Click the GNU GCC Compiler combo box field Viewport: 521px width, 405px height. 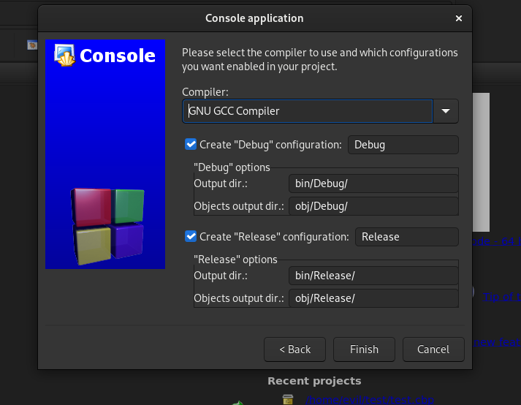[307, 111]
